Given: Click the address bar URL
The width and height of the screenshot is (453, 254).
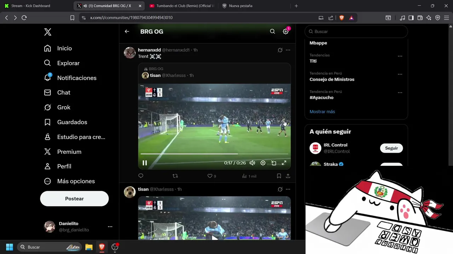Looking at the screenshot, I should pyautogui.click(x=131, y=18).
